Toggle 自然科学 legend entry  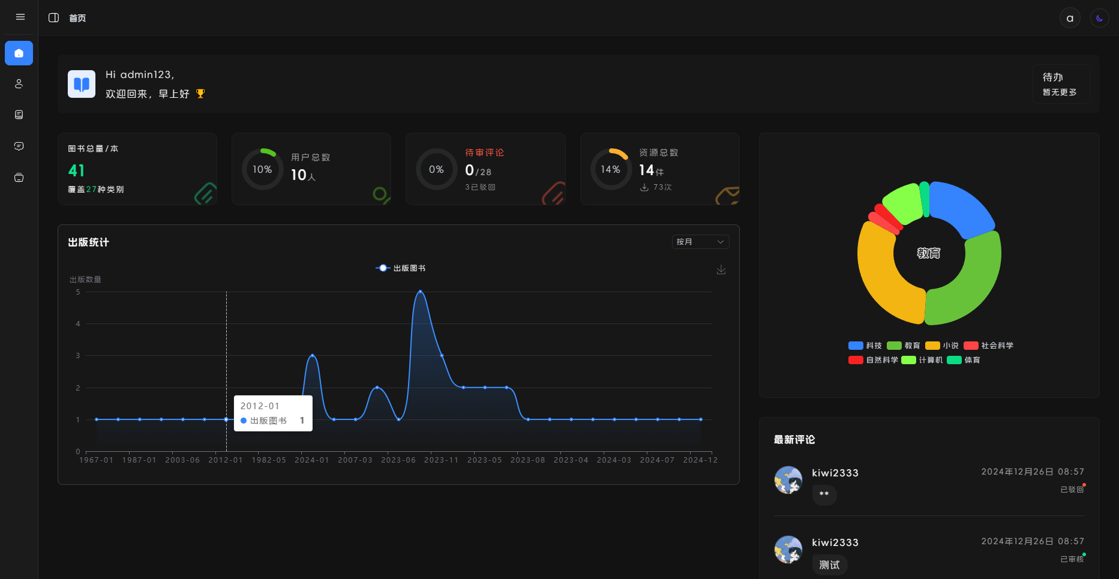pyautogui.click(x=874, y=360)
